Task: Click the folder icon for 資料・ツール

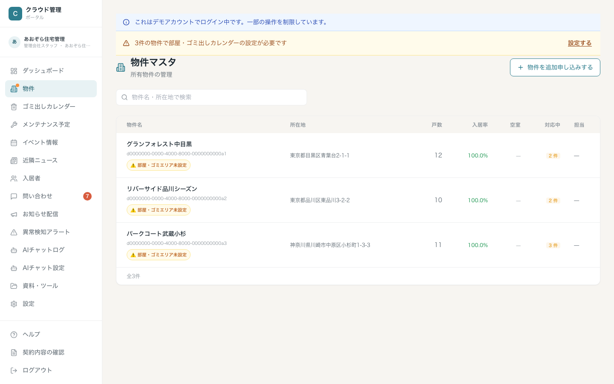Action: (x=14, y=286)
